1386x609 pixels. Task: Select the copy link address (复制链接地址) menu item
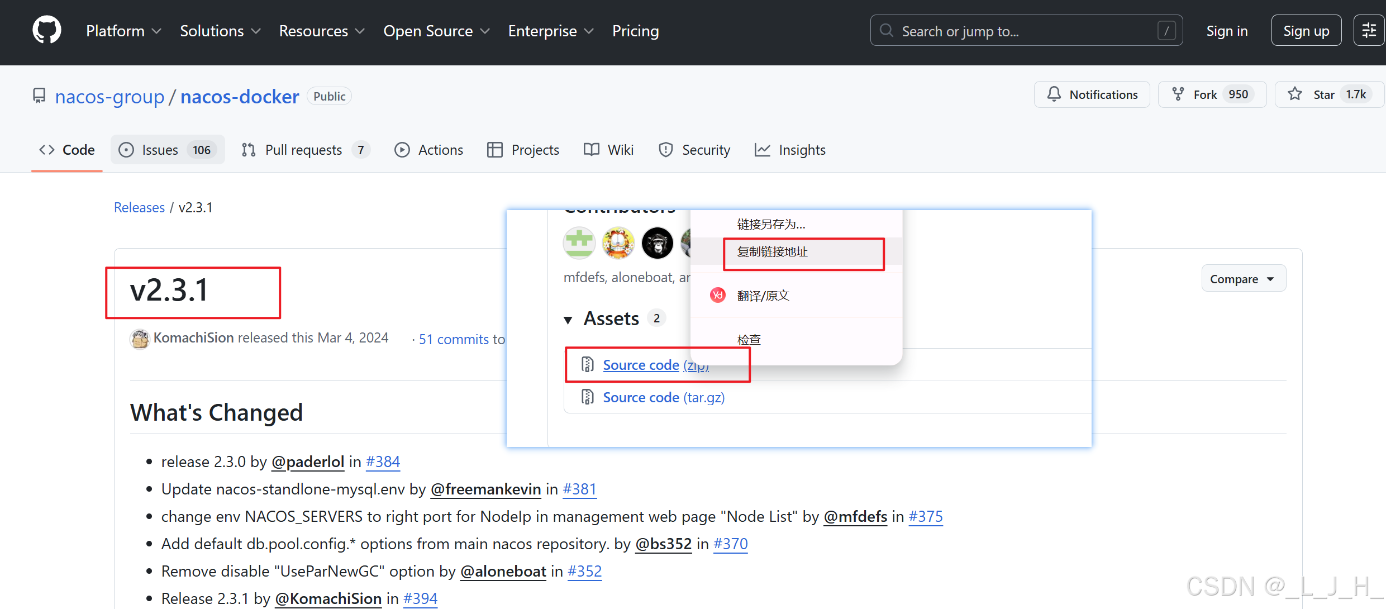click(x=773, y=252)
